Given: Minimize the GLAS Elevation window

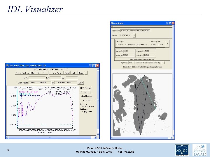Looking at the screenshot, I should click(91, 65).
